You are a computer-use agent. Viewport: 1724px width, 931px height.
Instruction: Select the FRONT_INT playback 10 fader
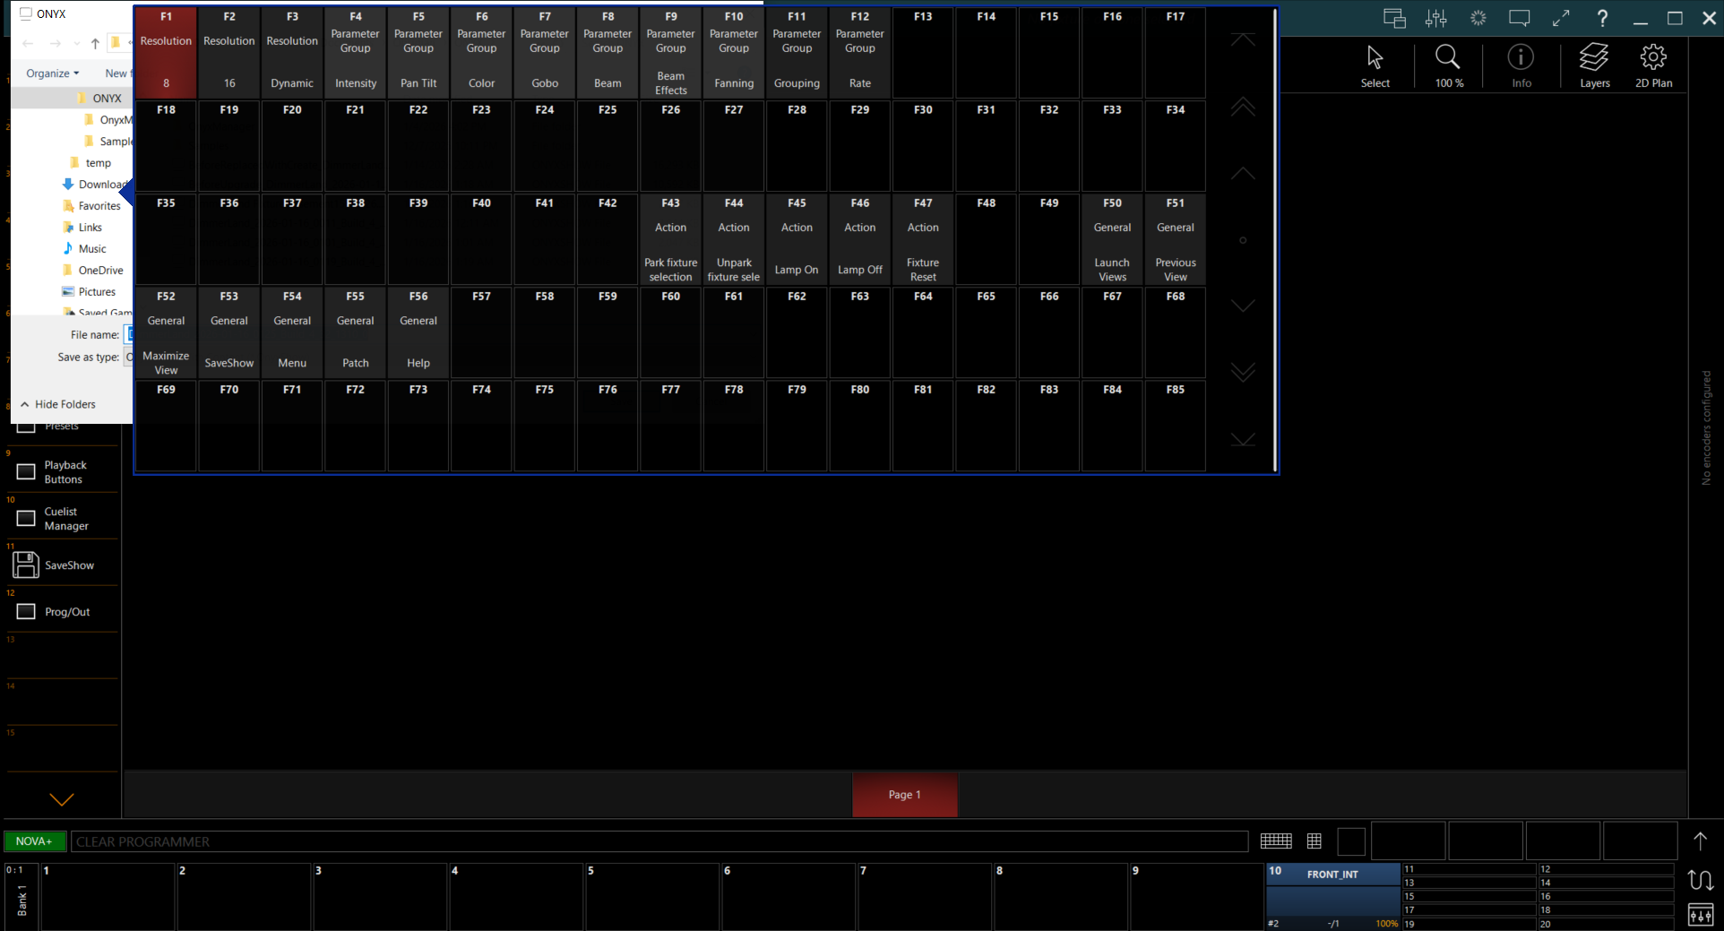(1332, 896)
